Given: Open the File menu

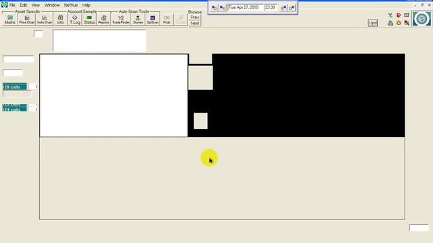Looking at the screenshot, I should coord(12,5).
